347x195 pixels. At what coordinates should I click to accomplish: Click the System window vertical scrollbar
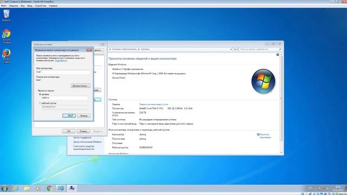pyautogui.click(x=281, y=99)
